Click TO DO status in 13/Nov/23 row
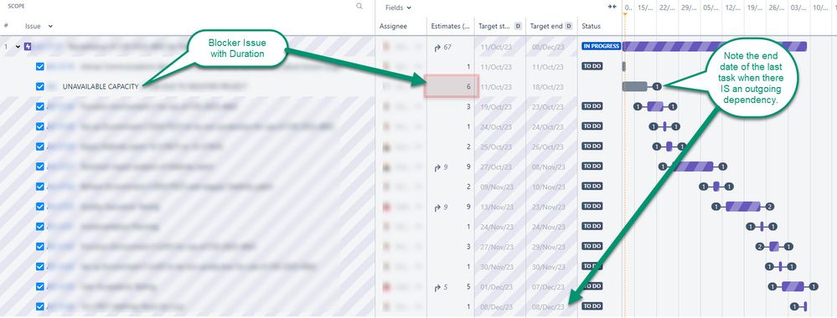 (592, 207)
